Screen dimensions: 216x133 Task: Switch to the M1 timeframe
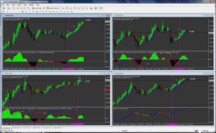[43, 11]
